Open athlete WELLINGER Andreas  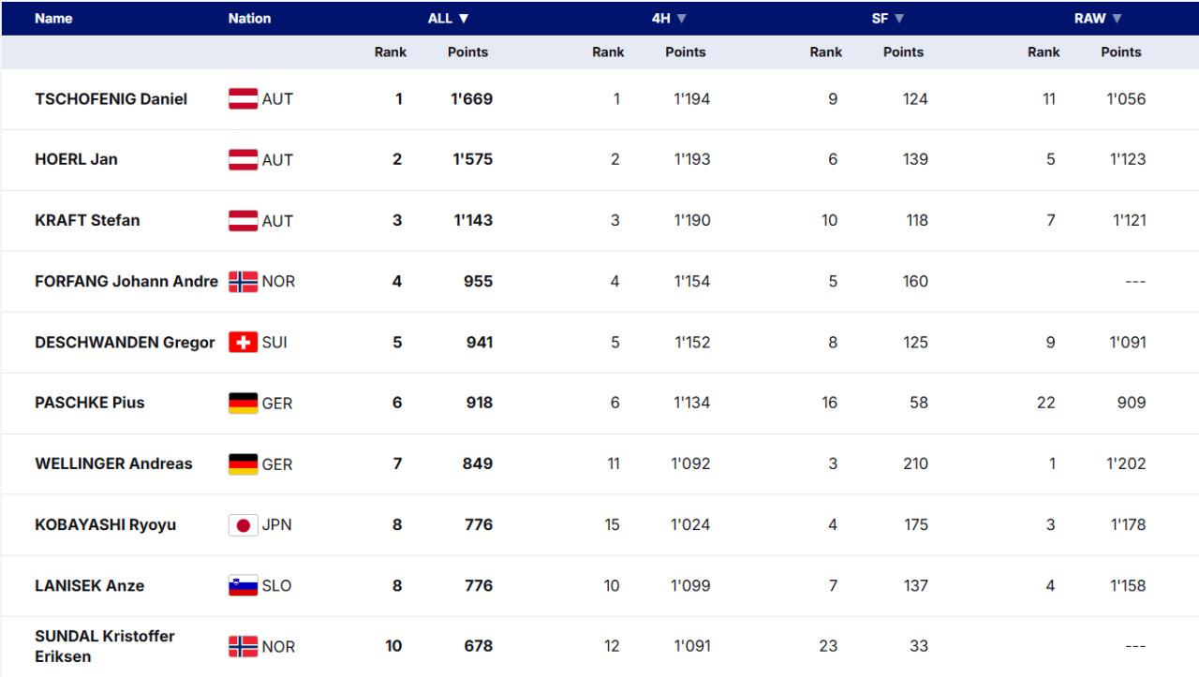pyautogui.click(x=113, y=464)
